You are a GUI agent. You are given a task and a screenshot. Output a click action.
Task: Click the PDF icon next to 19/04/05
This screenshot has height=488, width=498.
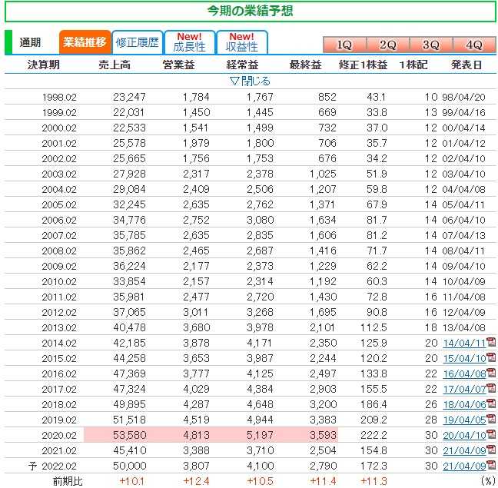tap(491, 420)
